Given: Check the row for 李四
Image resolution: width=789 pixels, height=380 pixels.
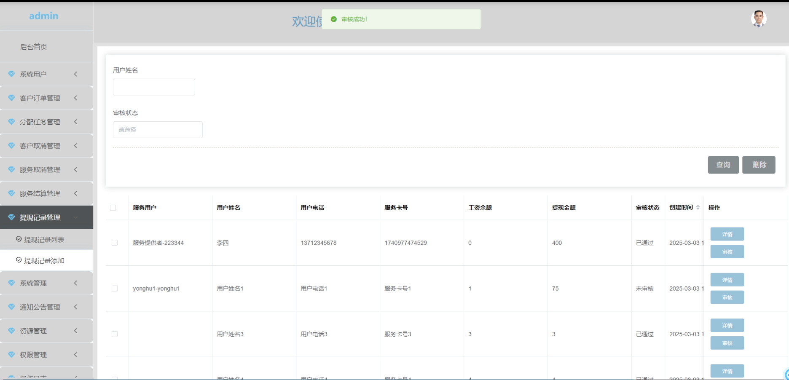Looking at the screenshot, I should (115, 243).
